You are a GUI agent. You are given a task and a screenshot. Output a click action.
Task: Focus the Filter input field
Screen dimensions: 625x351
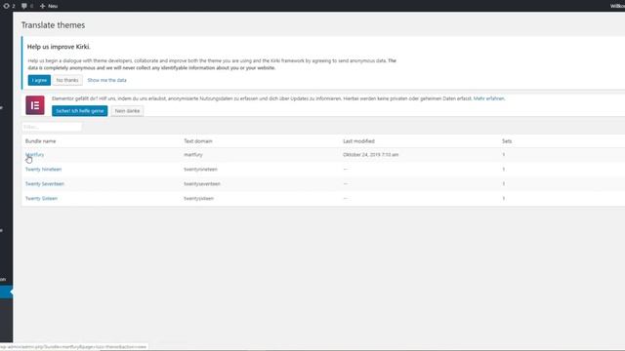click(52, 127)
